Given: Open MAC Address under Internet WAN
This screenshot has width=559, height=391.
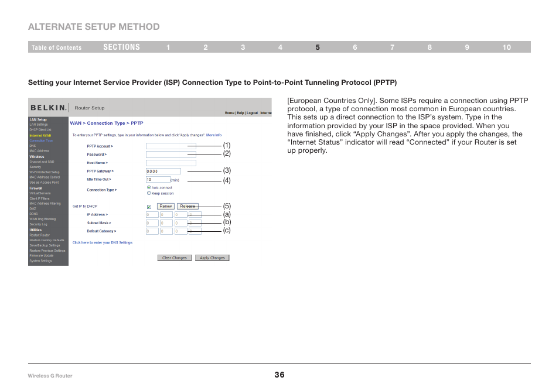Looking at the screenshot, I should [39, 151].
